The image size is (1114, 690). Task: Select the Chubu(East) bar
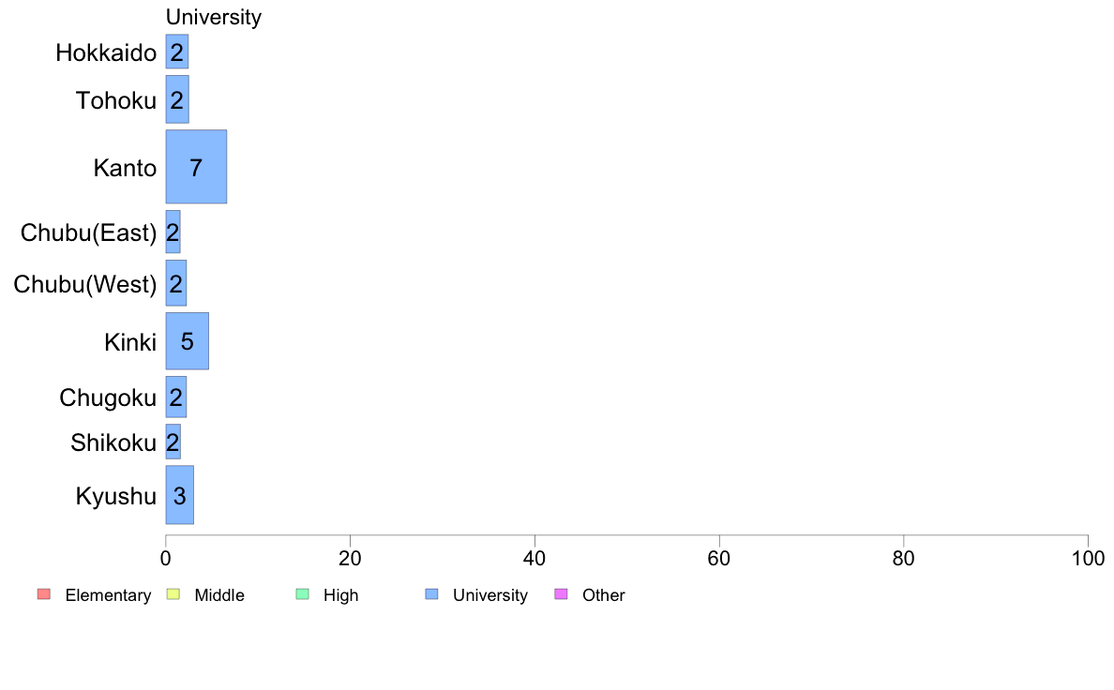173,232
